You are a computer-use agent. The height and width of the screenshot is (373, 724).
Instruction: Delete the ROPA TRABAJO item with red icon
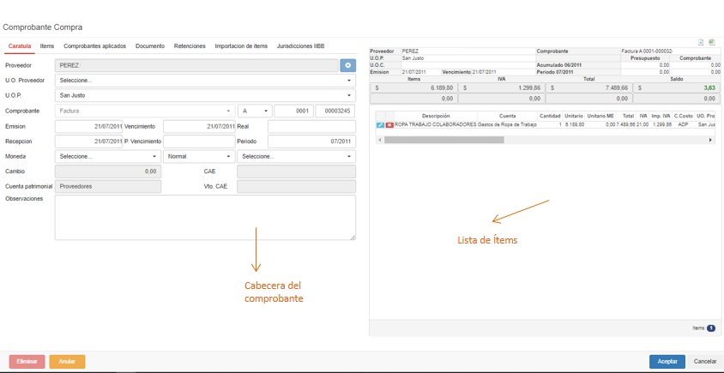(389, 125)
